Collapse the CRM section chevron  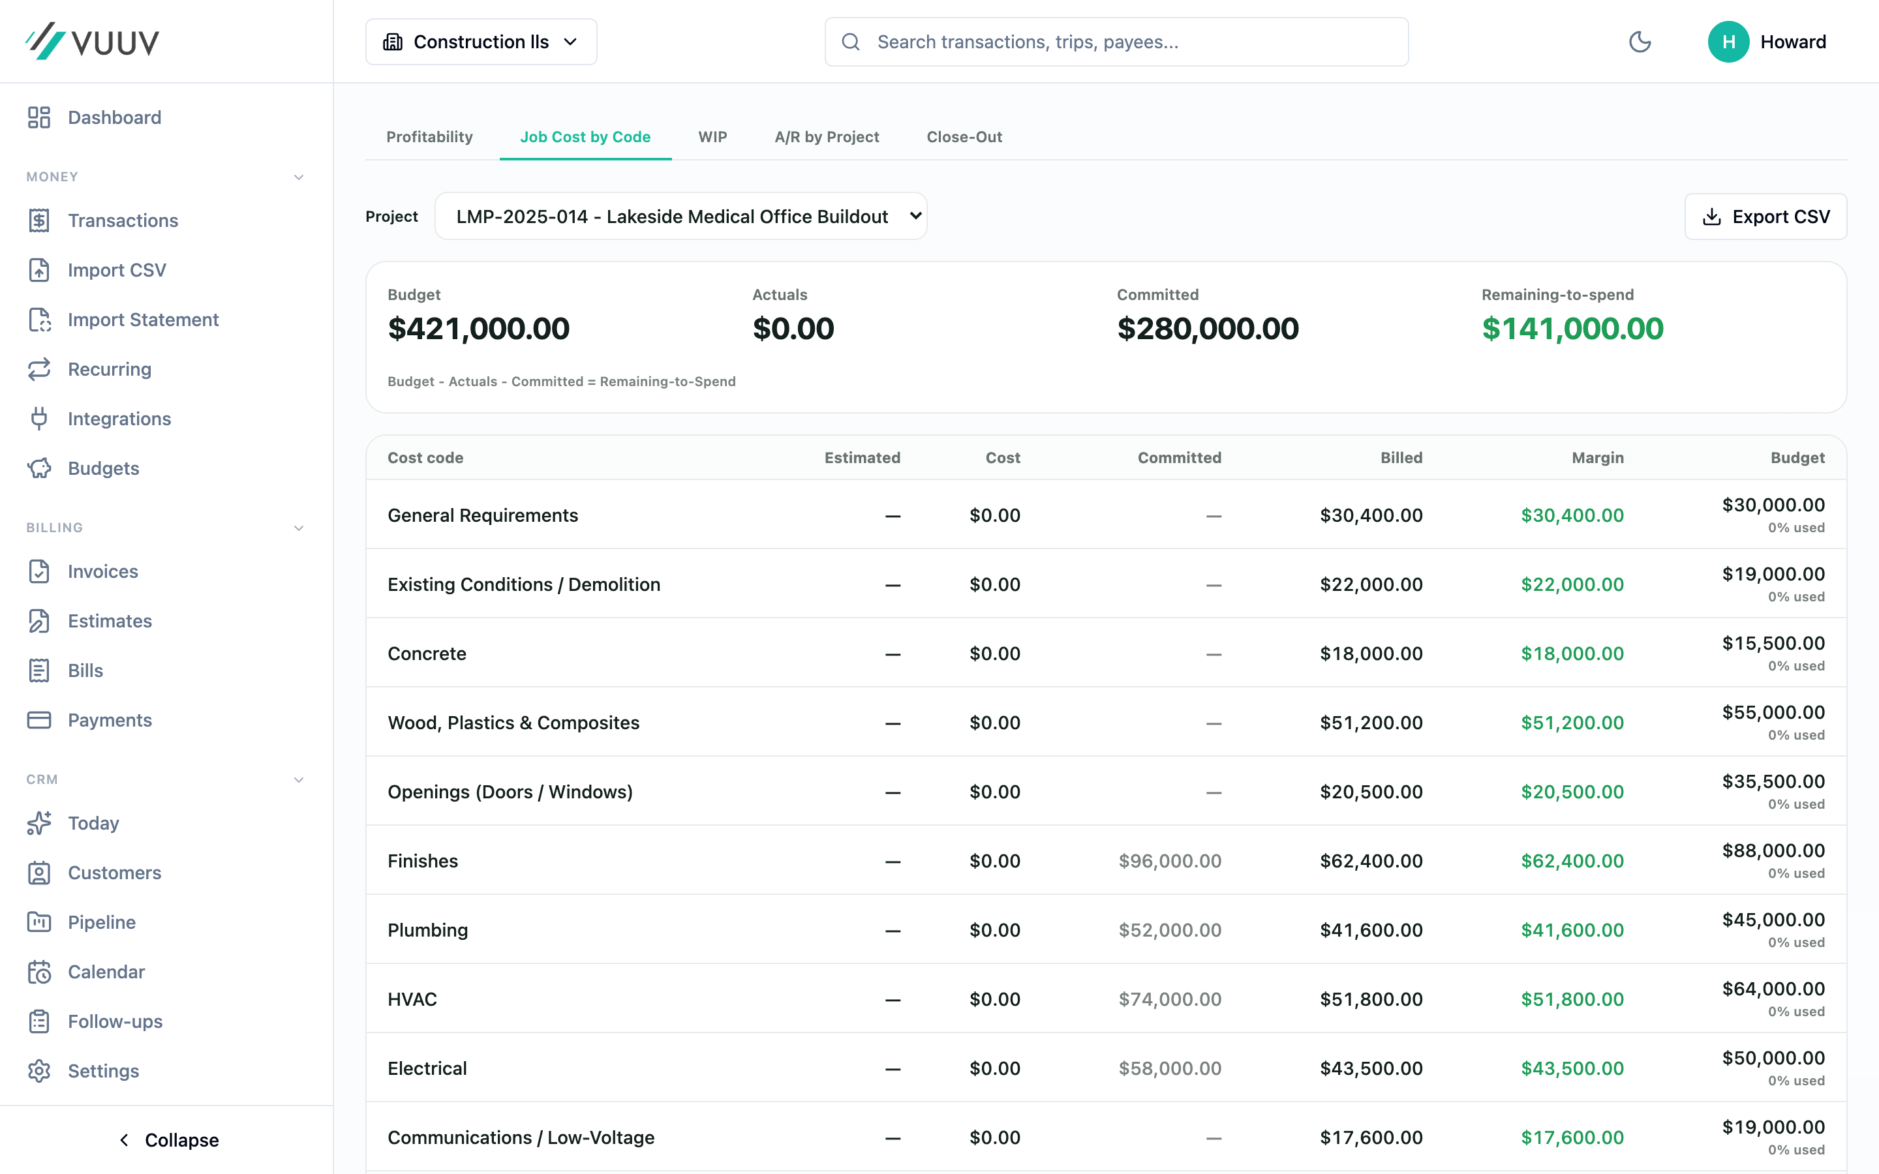[x=299, y=779]
